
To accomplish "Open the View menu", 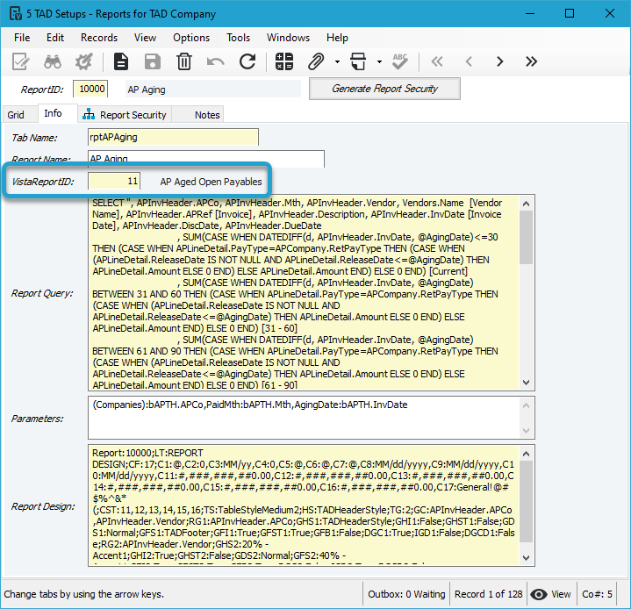I will pos(145,38).
